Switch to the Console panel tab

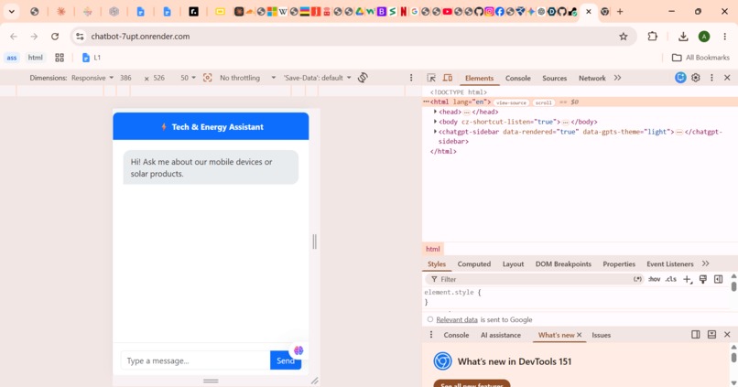(x=517, y=78)
